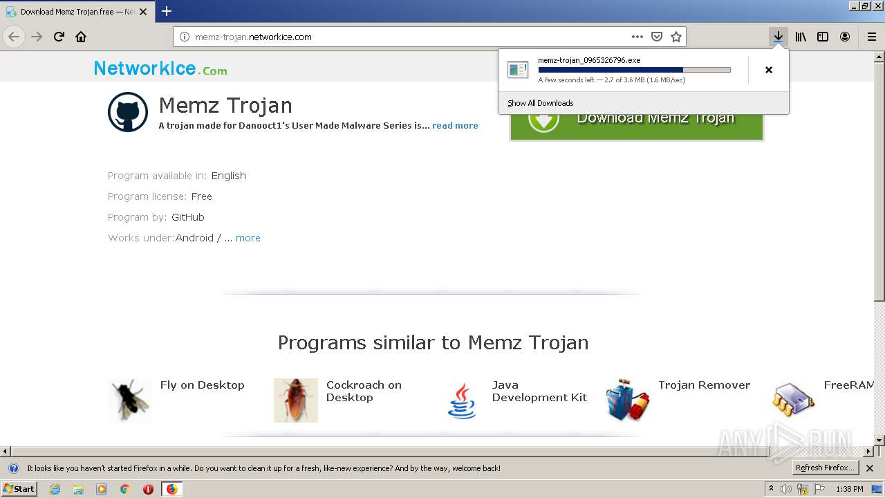Open Opera from the taskbar
The height and width of the screenshot is (498, 885).
tap(148, 489)
